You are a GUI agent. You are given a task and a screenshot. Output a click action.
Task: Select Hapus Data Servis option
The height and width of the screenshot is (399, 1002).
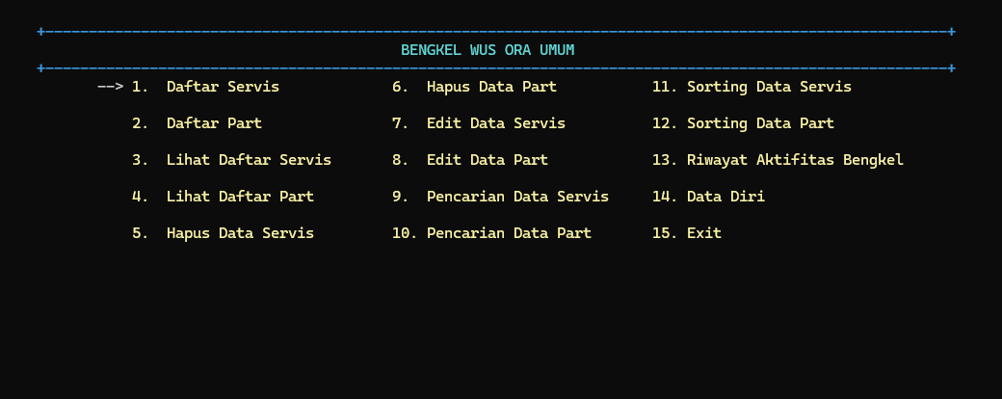pos(240,233)
